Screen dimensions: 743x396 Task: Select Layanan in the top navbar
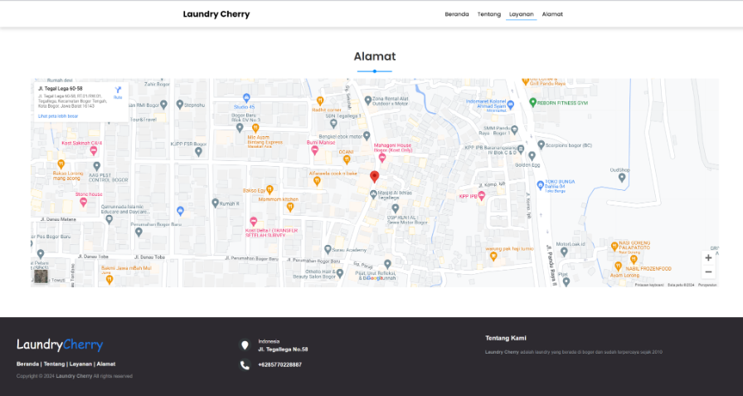[522, 14]
